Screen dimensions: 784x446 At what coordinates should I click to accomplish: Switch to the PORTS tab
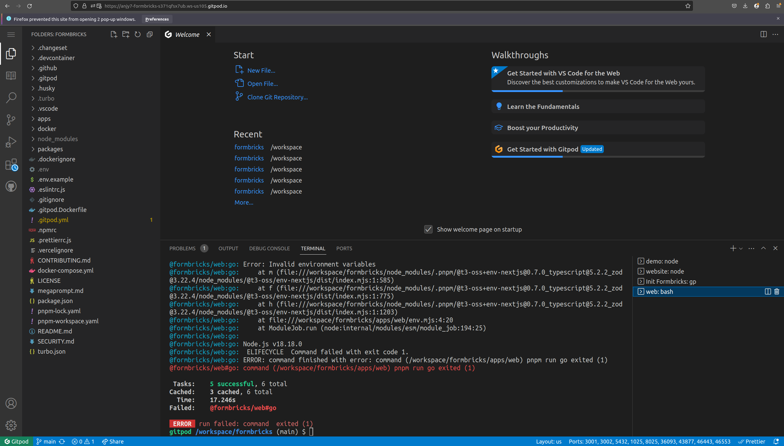(x=344, y=248)
